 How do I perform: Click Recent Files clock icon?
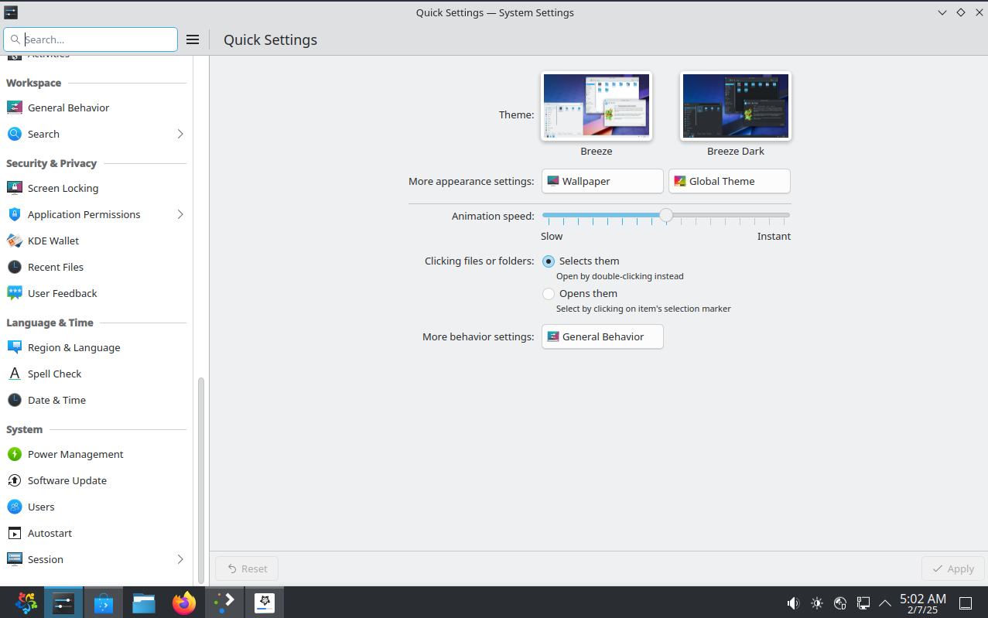[15, 267]
